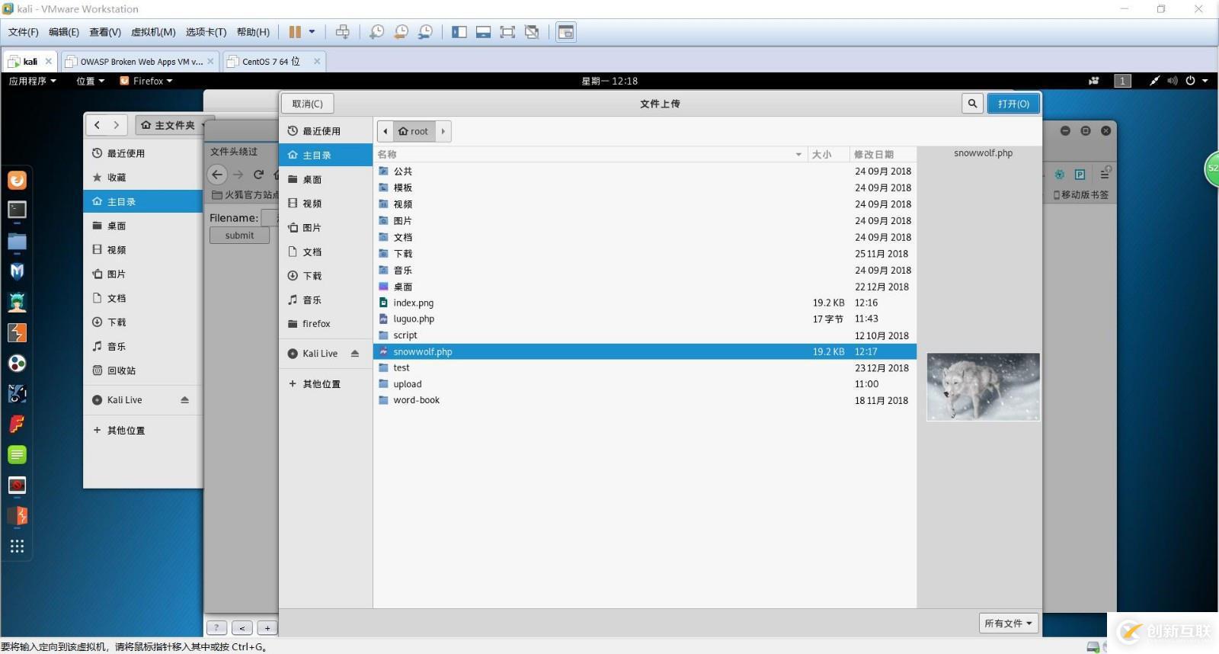
Task: Click the VMware pause virtual machine icon
Action: [295, 32]
